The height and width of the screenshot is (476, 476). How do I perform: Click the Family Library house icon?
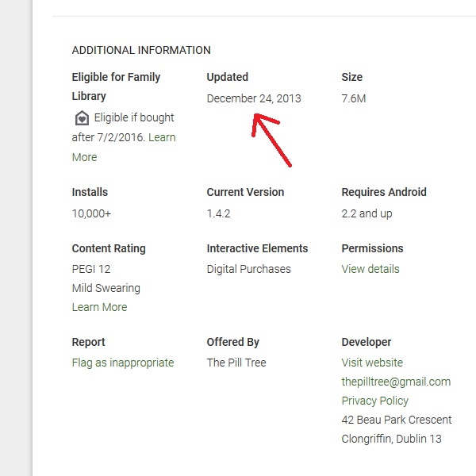tap(82, 118)
